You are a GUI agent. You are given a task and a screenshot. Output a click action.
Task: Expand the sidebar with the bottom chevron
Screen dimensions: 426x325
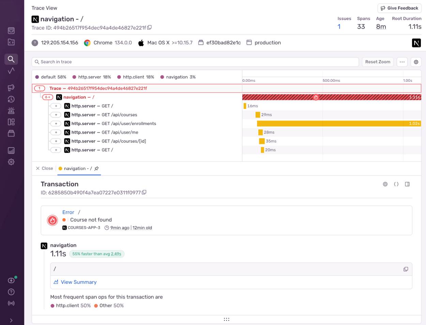[x=11, y=320]
